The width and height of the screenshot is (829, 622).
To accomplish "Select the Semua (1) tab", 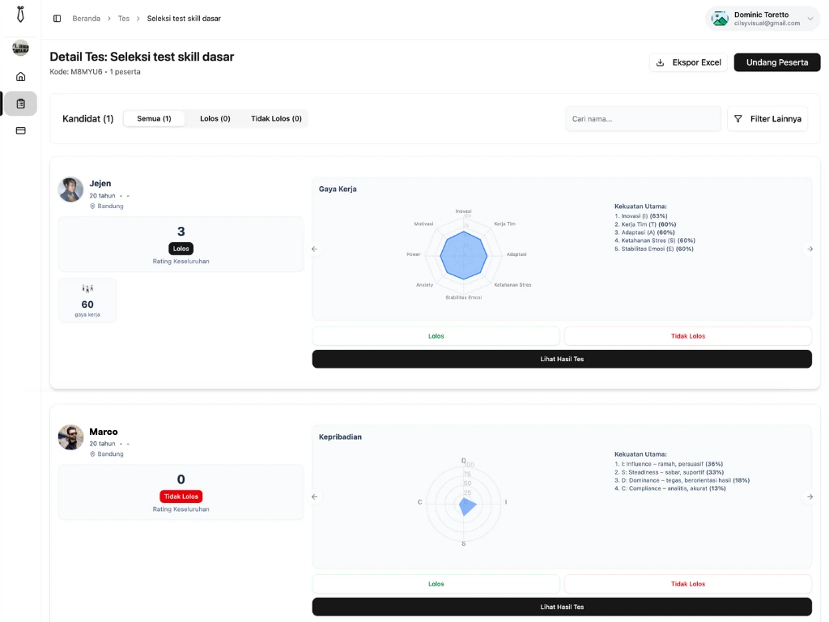I will [154, 119].
